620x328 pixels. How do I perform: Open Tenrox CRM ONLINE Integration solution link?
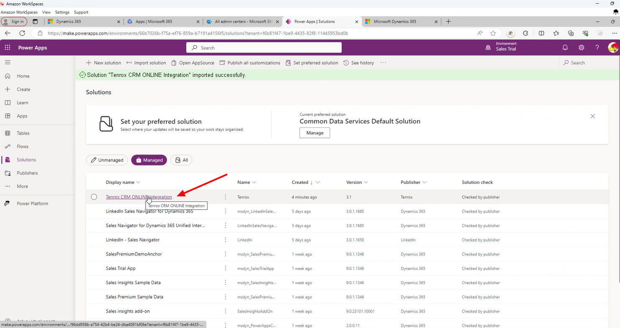pos(138,197)
